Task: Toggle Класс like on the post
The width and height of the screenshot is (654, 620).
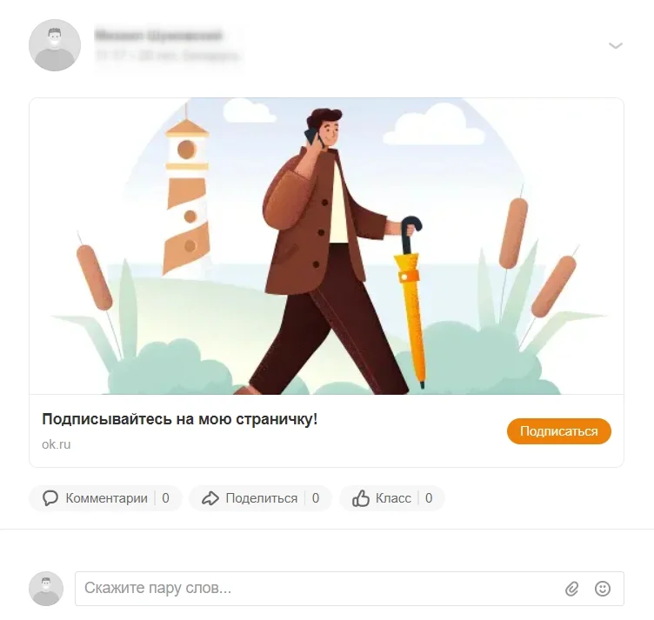Action: point(393,498)
